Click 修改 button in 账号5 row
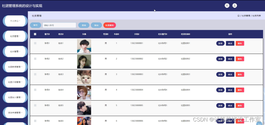Screen dimensions: 265x125 point(230,105)
